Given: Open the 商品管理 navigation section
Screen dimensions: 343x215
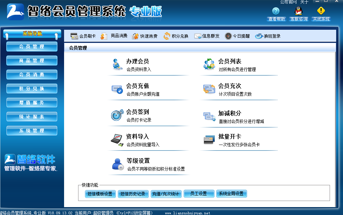Looking at the screenshot, I should point(32,61).
